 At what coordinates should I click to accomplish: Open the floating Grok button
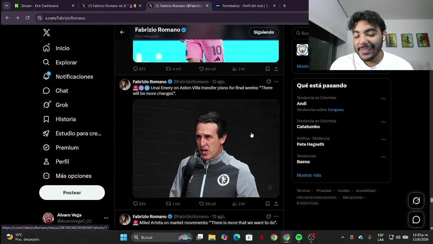[x=416, y=201]
